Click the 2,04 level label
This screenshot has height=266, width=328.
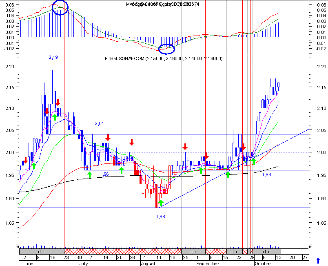(99, 123)
